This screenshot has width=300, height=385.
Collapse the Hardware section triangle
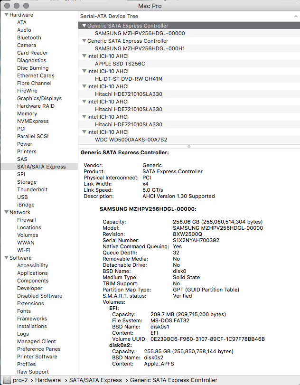click(6, 15)
